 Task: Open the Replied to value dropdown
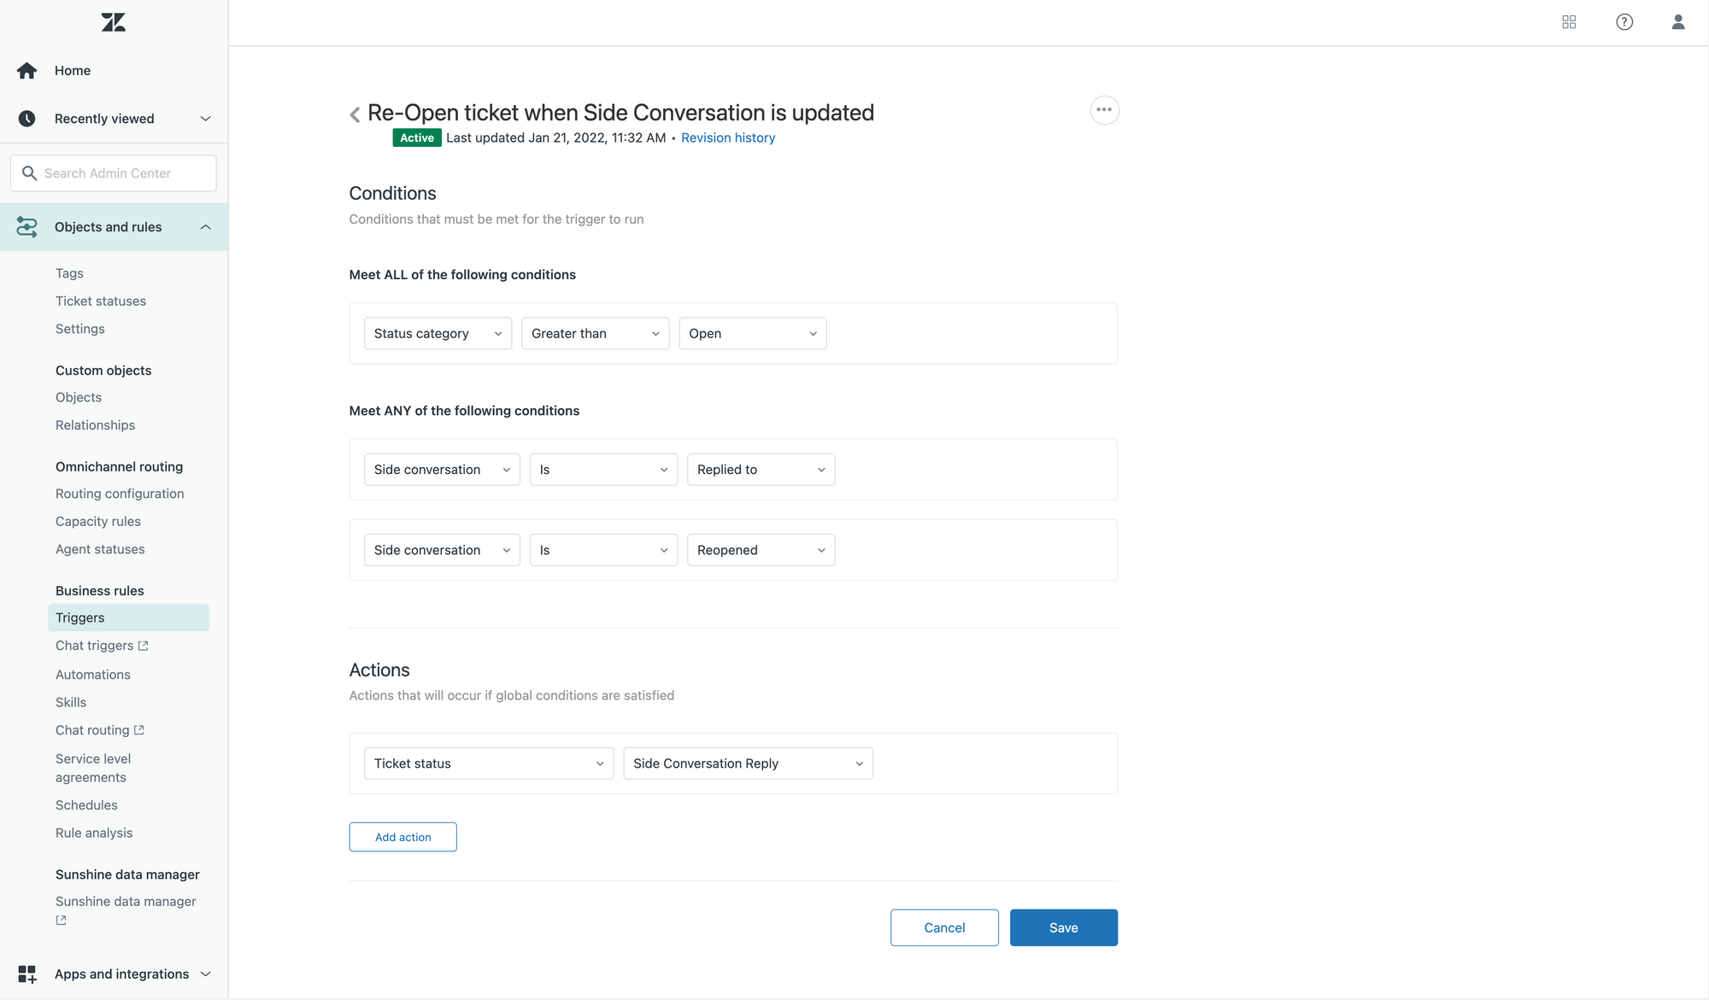[x=761, y=470]
